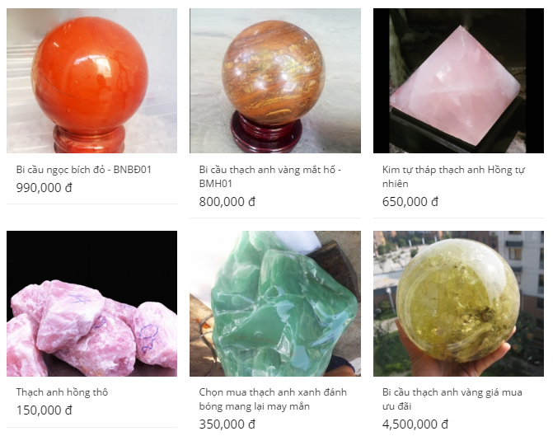Open the raw pink quartz stones image
Screen dimensions: 553x436
pos(91,304)
